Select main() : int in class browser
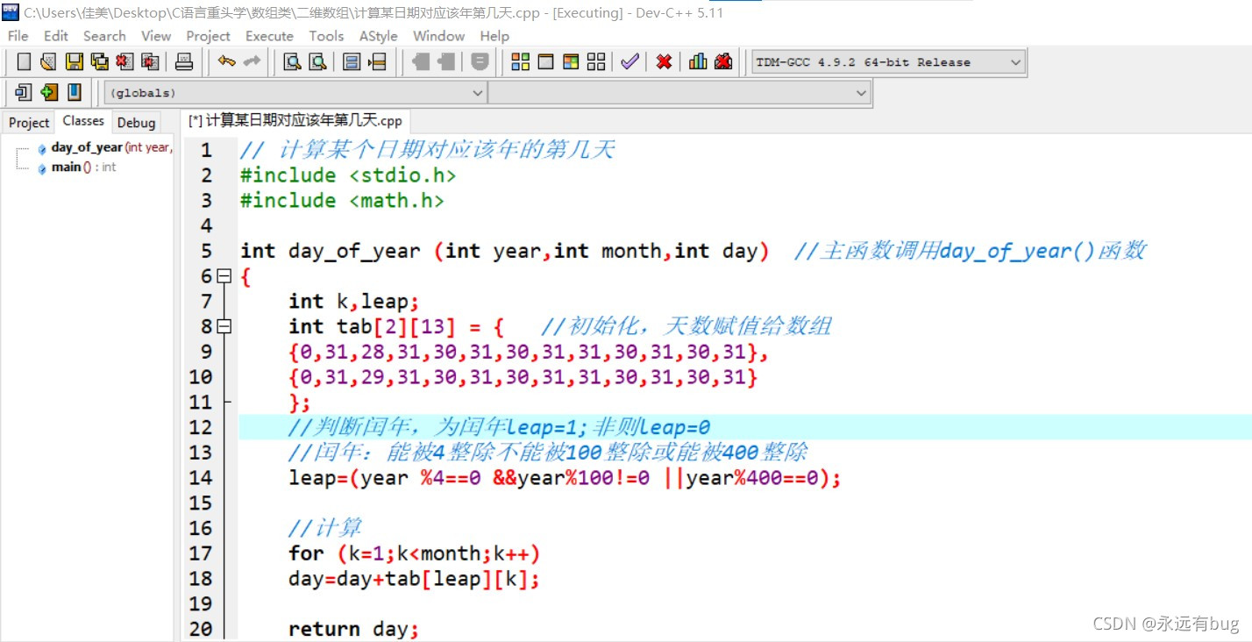 pyautogui.click(x=77, y=167)
